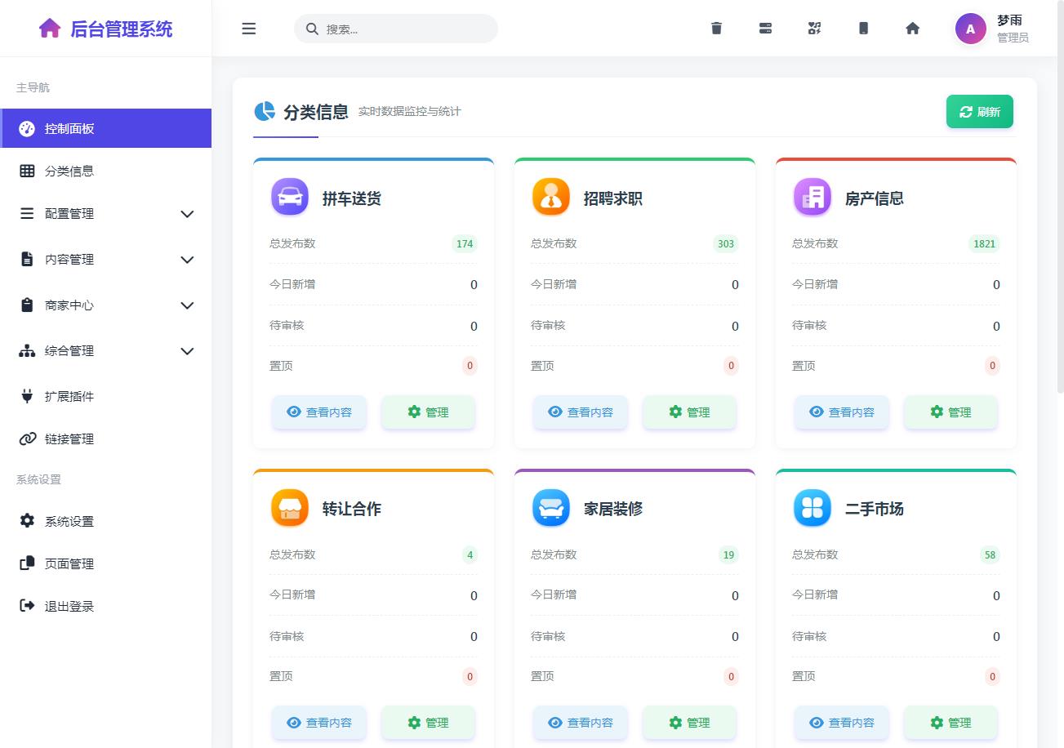Click the mobile phone icon in header
Image resolution: width=1064 pixels, height=748 pixels.
click(863, 29)
